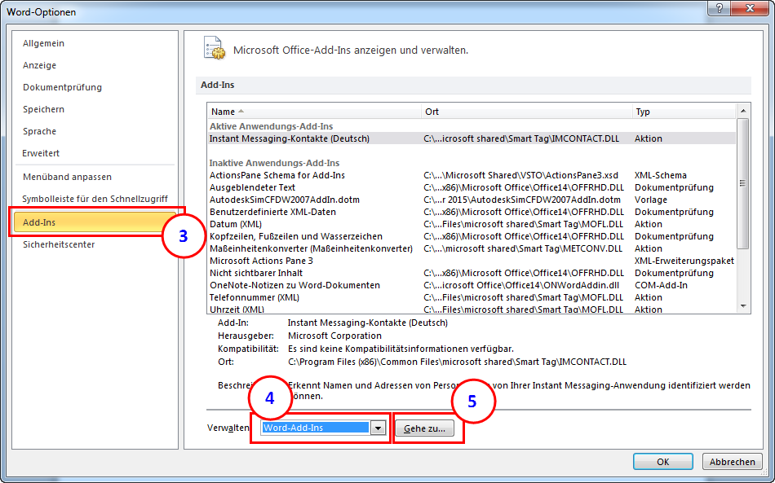
Task: Select Microsoft Actions Pane 3 entry
Action: pyautogui.click(x=472, y=261)
